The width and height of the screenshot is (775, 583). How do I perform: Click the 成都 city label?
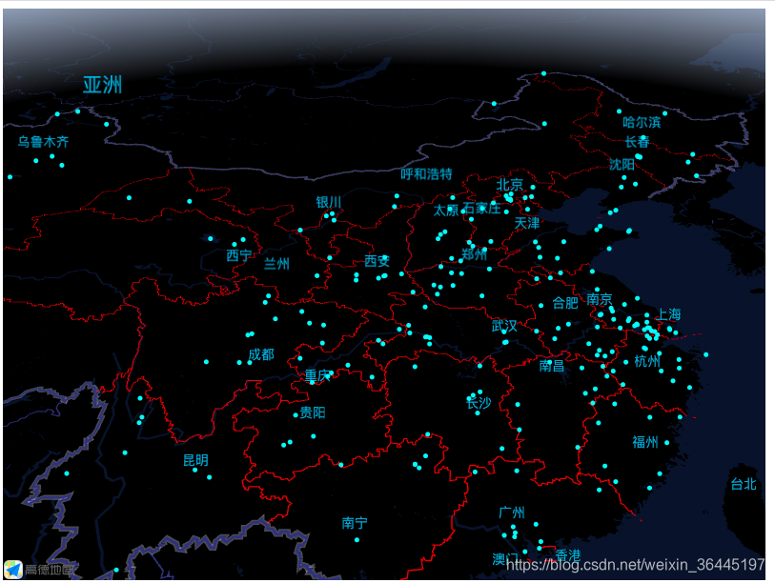click(261, 354)
